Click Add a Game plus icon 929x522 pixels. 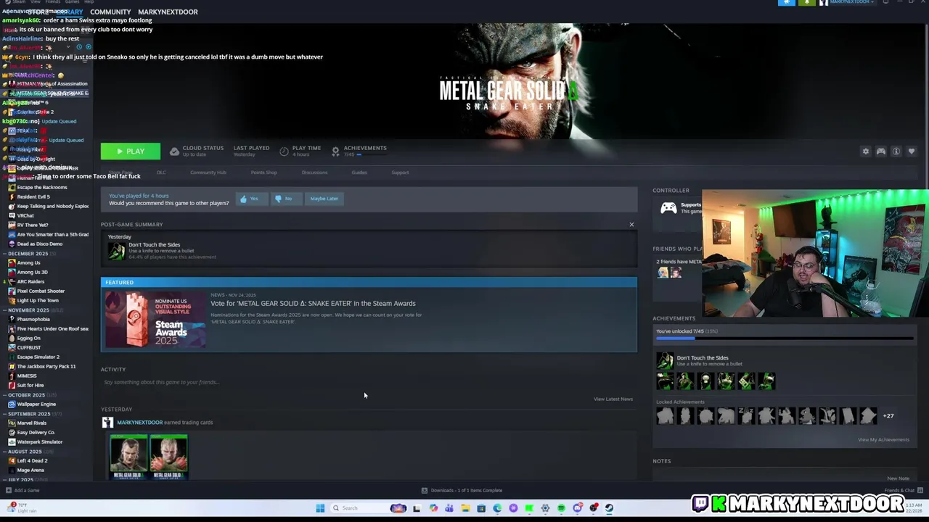pos(9,490)
